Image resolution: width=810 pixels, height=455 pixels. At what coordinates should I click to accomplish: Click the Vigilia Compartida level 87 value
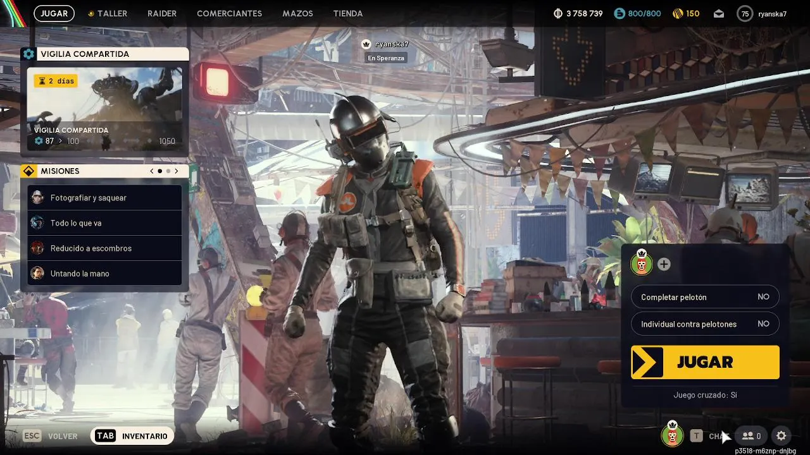point(49,141)
